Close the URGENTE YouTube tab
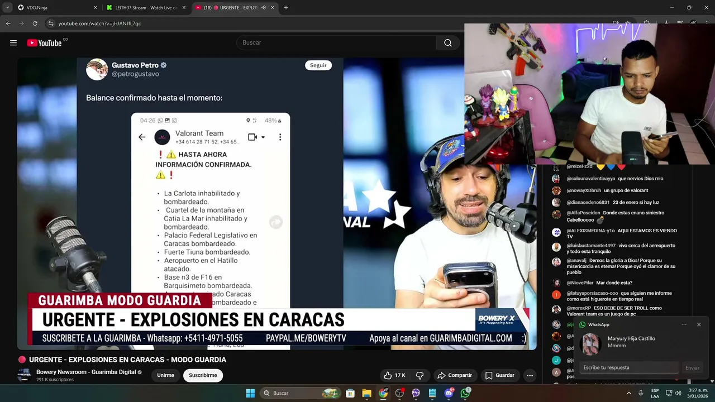Screen dimensions: 715x402 click(273, 8)
